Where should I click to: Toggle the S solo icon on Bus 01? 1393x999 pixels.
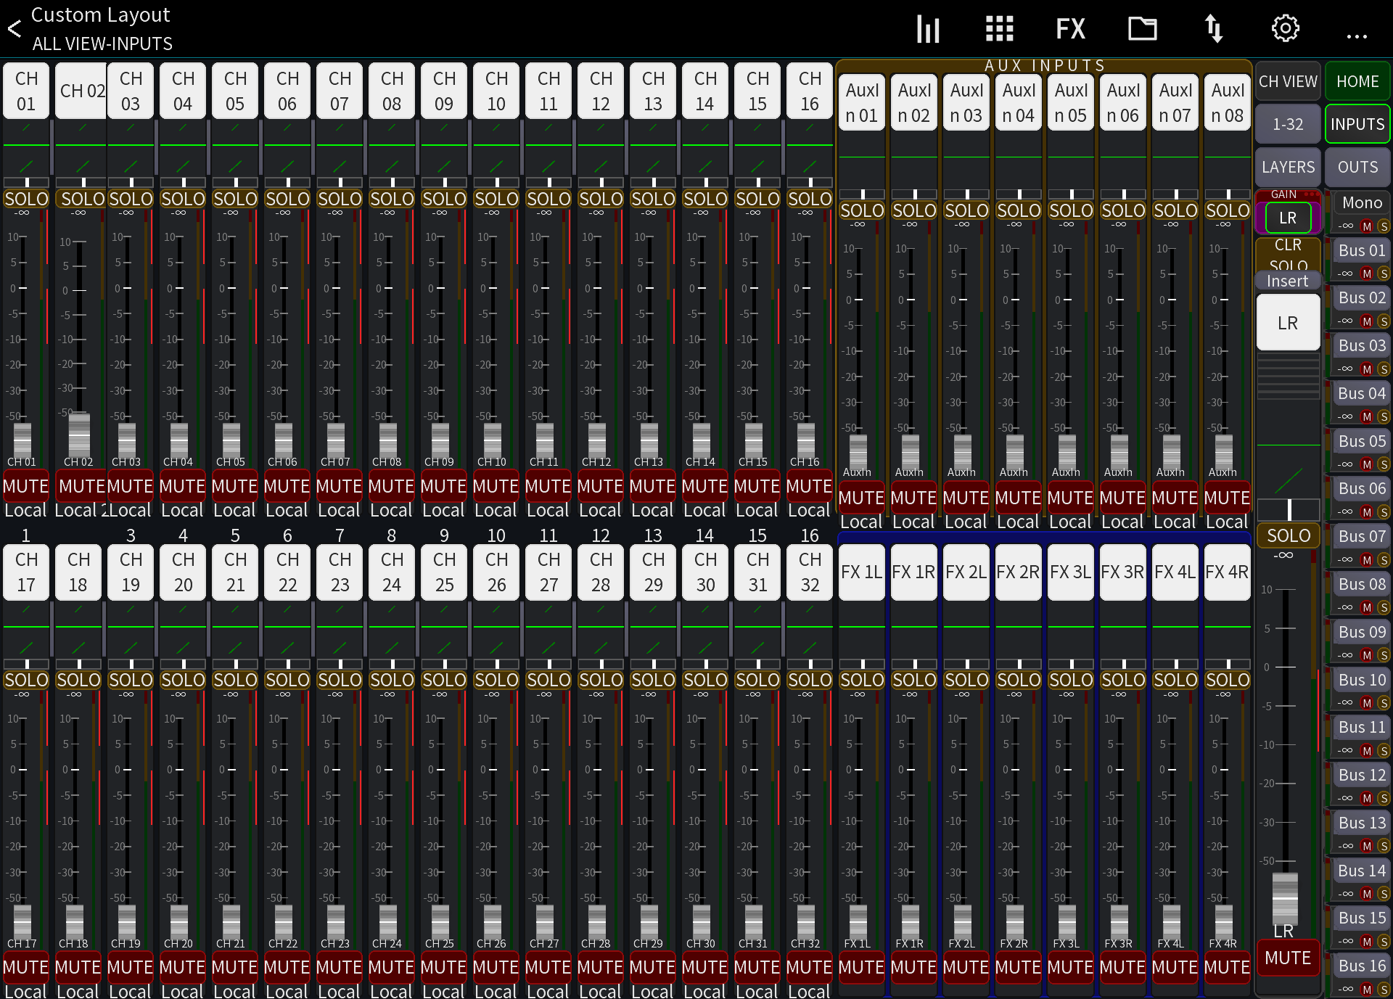click(1384, 274)
